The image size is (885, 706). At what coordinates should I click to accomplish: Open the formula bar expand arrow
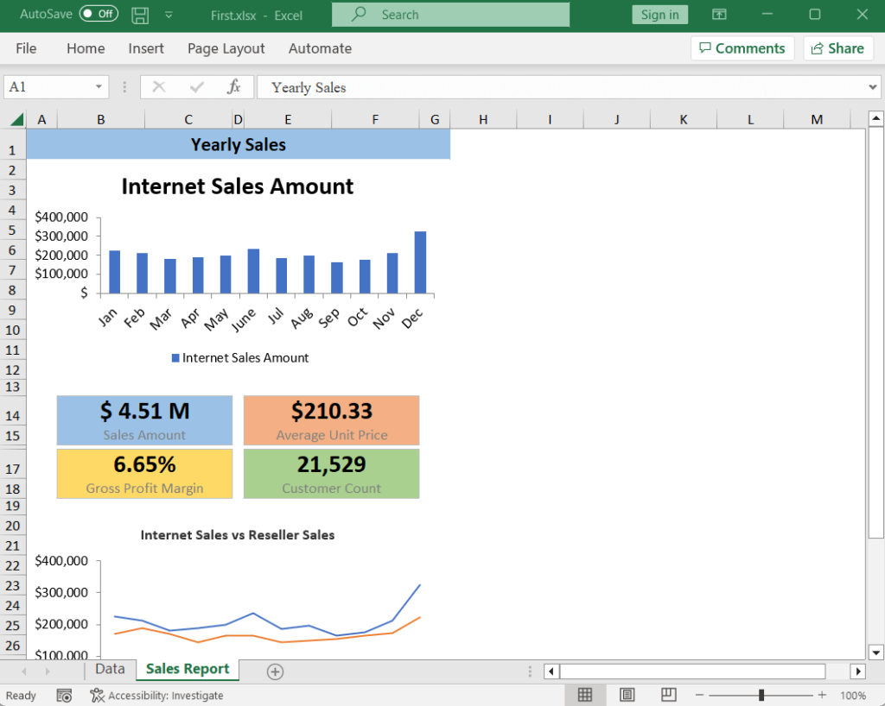(873, 87)
